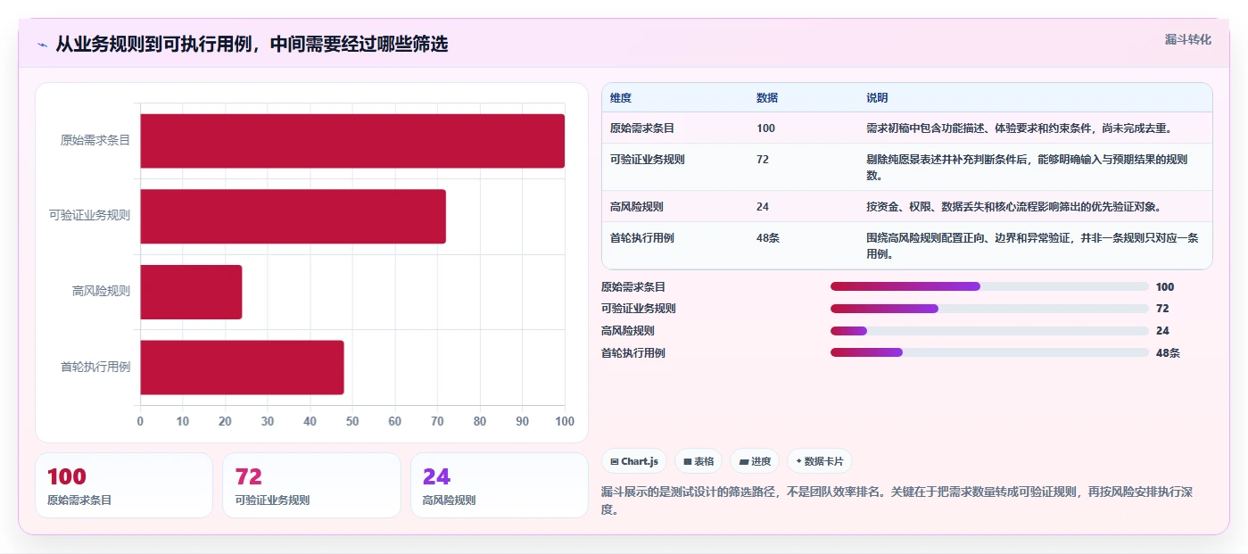Click the 首轮执行用例 progress bar
This screenshot has width=1248, height=554.
click(989, 352)
